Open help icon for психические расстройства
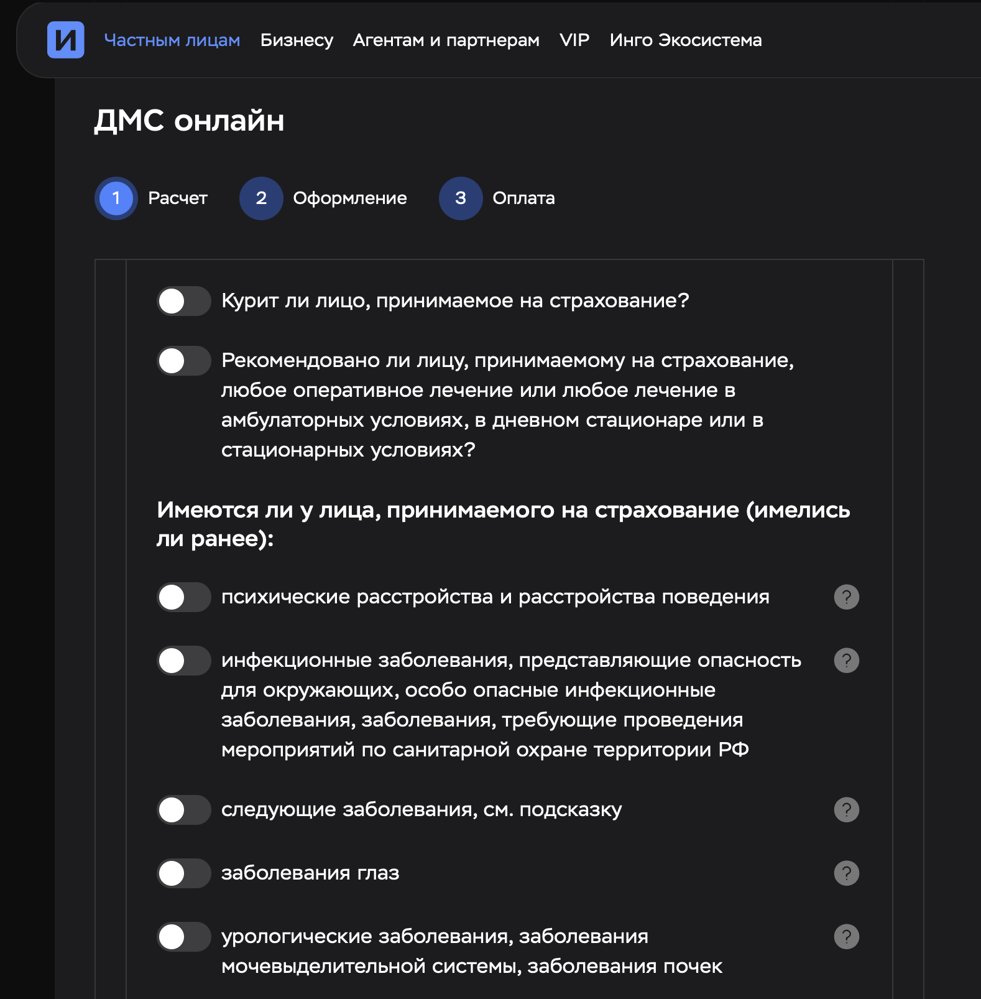 click(x=846, y=597)
